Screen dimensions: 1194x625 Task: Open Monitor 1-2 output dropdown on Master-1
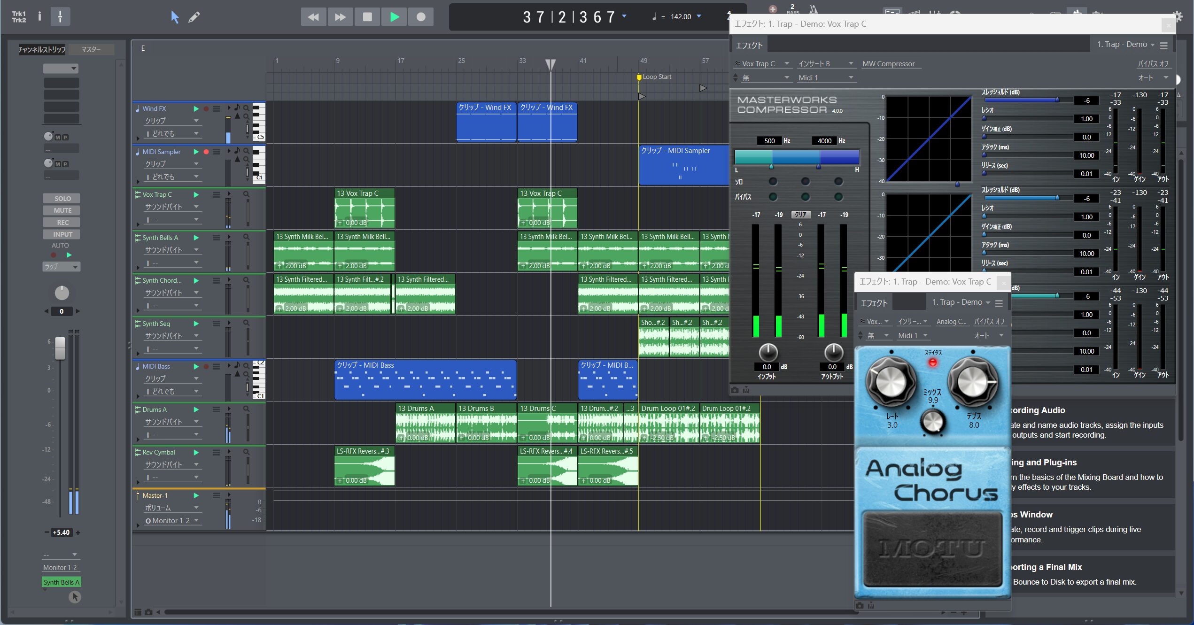tap(172, 520)
